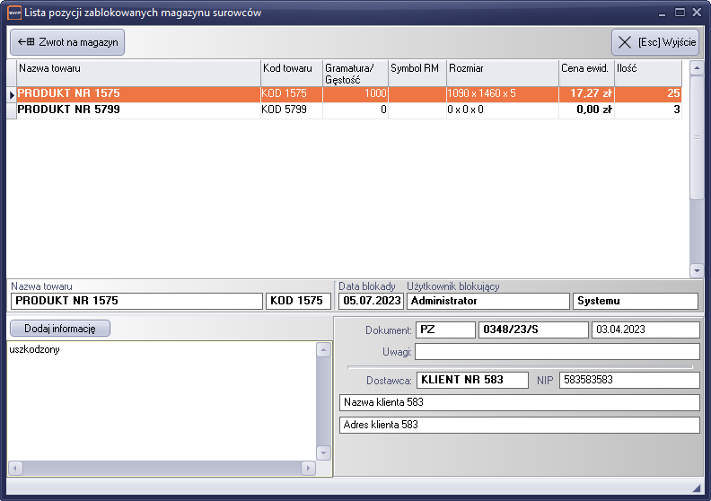Viewport: 711px width, 501px height.
Task: Select row PRODUKT NR 5799
Action: (135, 110)
